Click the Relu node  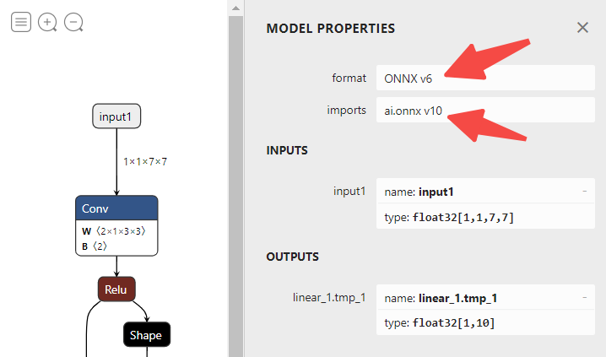coord(116,289)
